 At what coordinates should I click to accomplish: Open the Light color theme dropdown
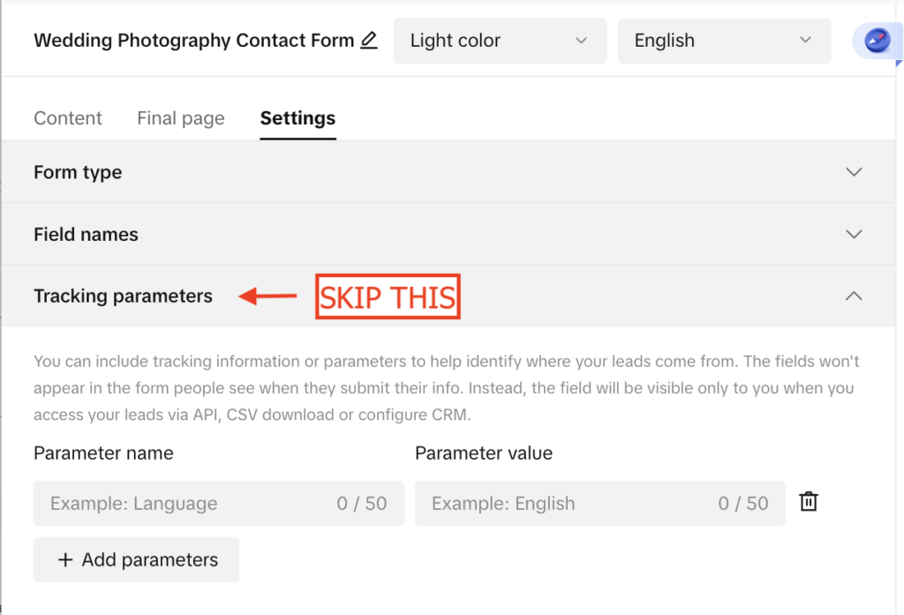coord(500,41)
